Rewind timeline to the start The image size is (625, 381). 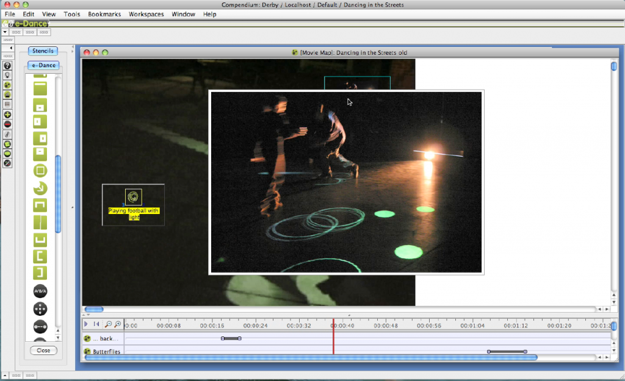(96, 324)
